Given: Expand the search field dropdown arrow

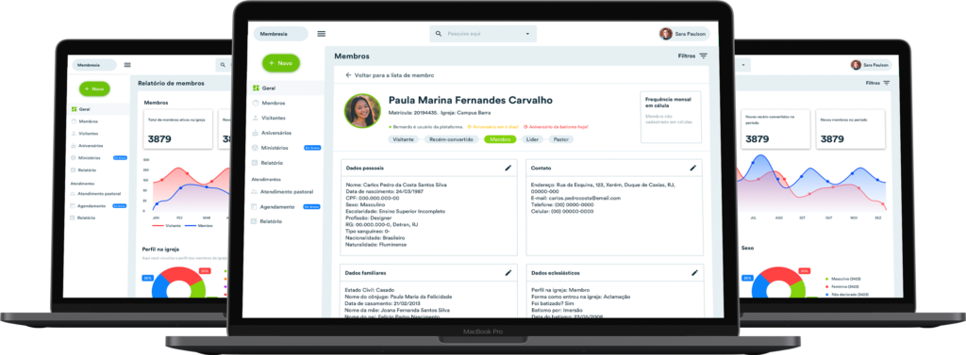Looking at the screenshot, I should pos(527,34).
